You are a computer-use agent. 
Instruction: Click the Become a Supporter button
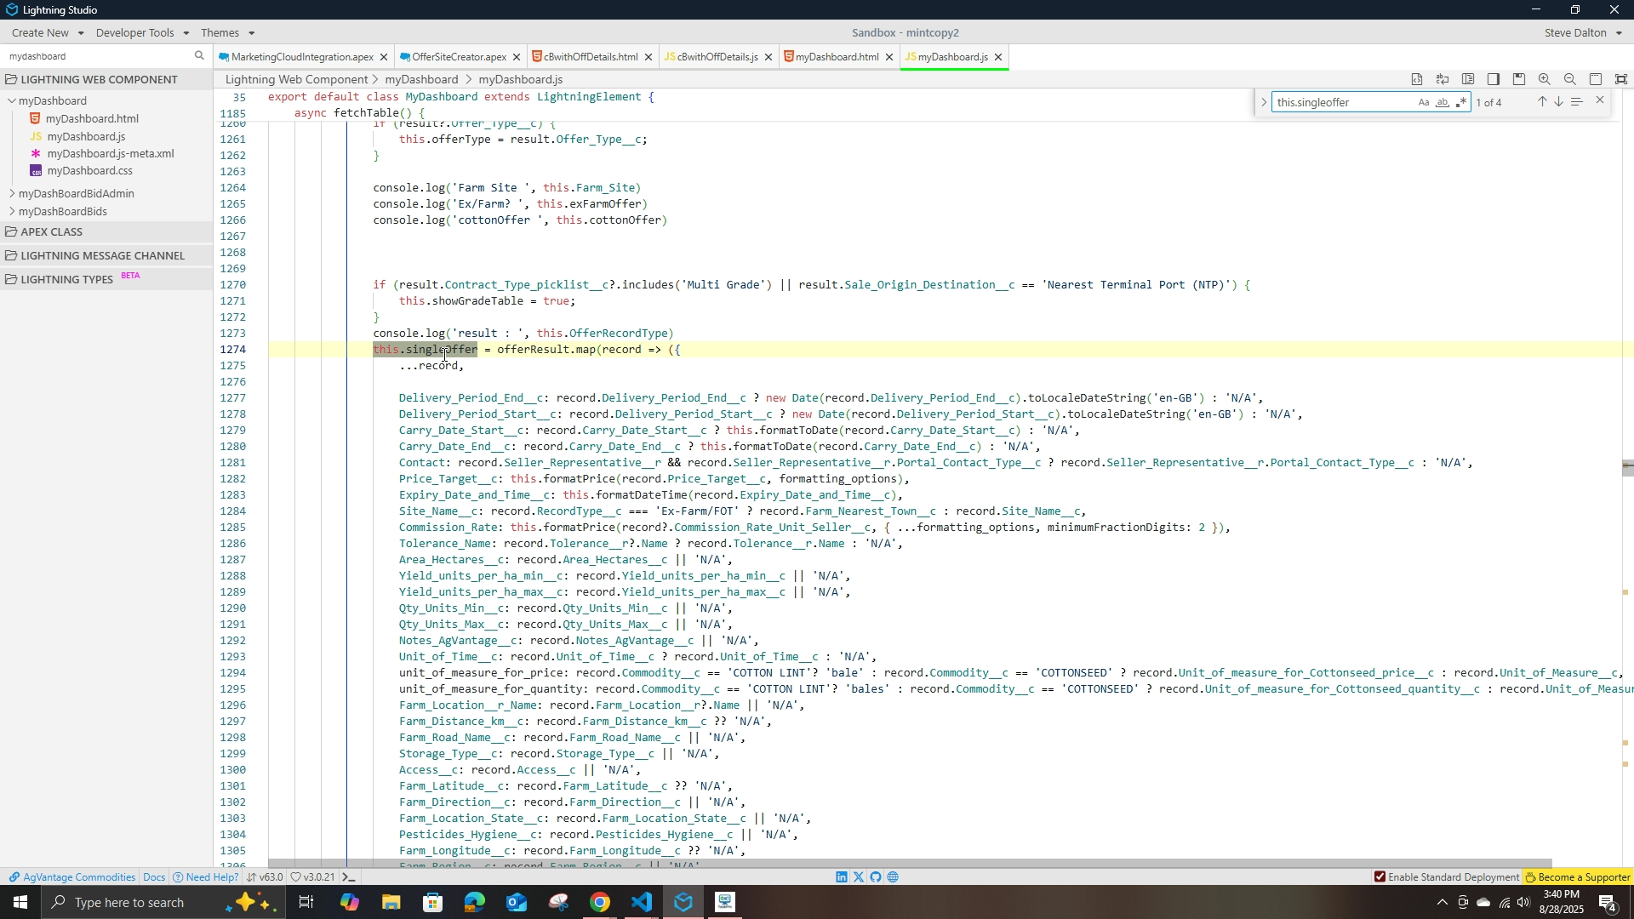pyautogui.click(x=1577, y=877)
